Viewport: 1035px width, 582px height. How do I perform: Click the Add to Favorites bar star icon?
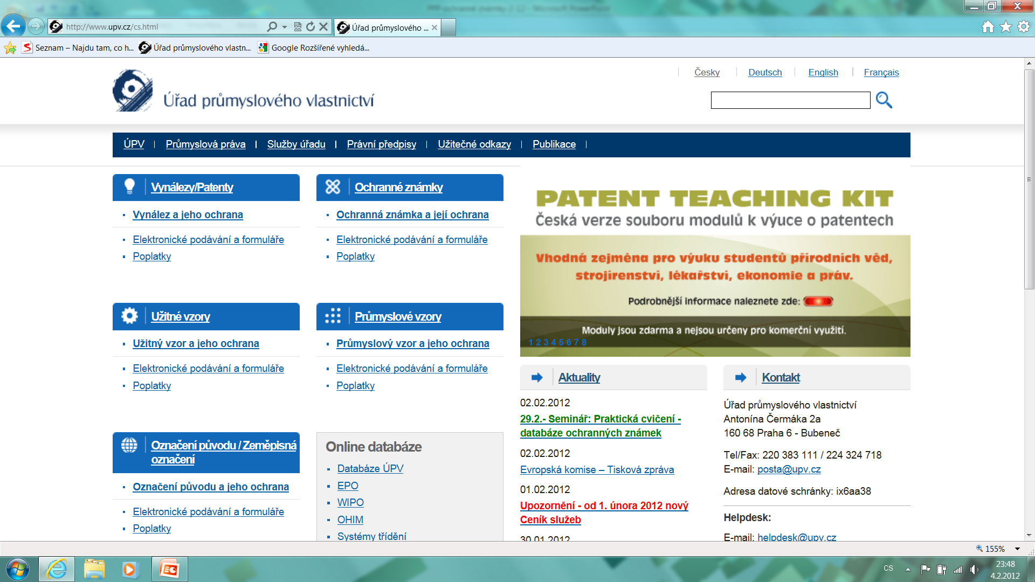point(10,48)
